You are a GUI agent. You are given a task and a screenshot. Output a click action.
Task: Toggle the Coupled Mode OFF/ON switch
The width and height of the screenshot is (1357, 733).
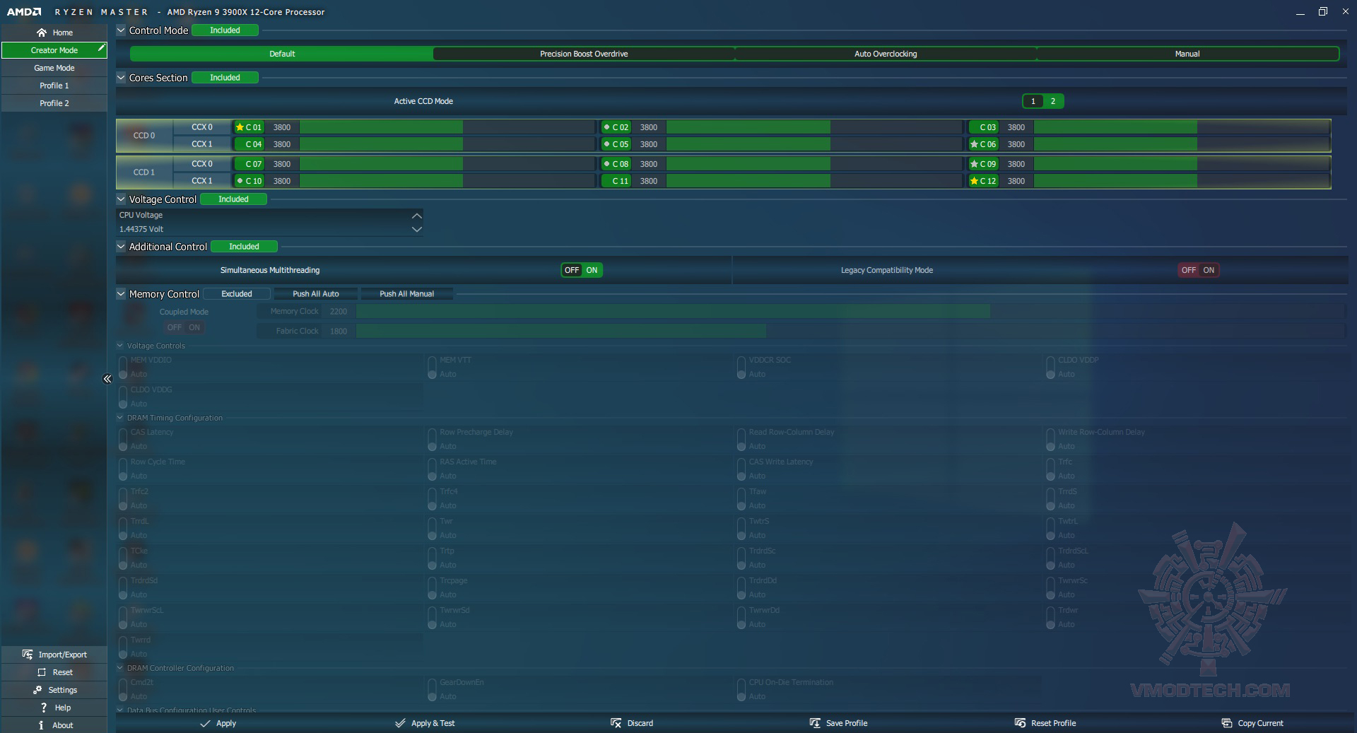coord(184,327)
